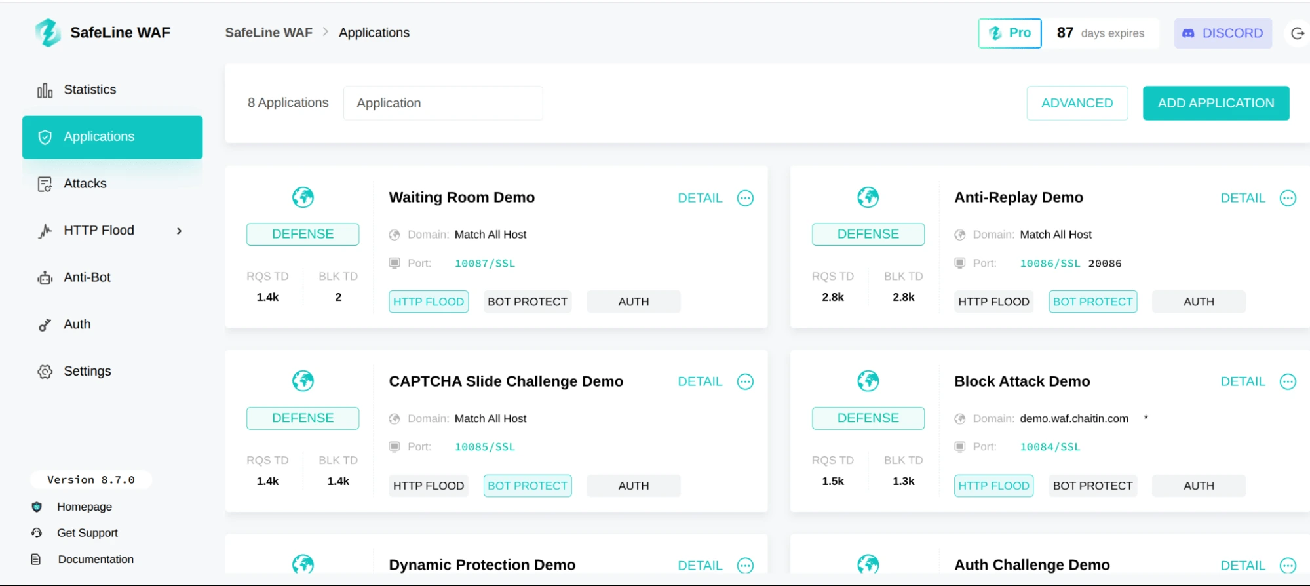Toggle HTTP FLOOD on Waiting Room Demo
Screen dimensions: 1310x586
pyautogui.click(x=429, y=302)
